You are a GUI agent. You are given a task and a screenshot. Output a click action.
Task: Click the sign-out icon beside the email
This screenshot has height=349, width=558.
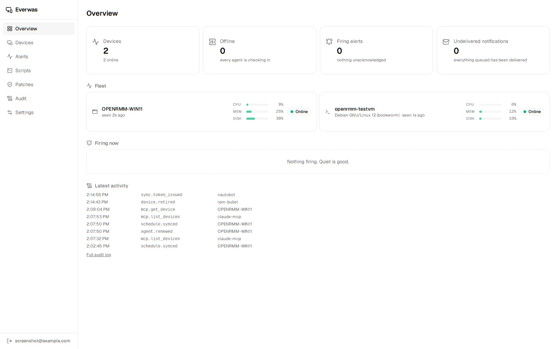pos(9,341)
